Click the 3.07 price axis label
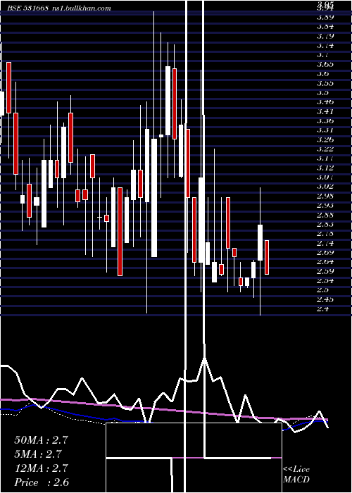 click(x=325, y=177)
